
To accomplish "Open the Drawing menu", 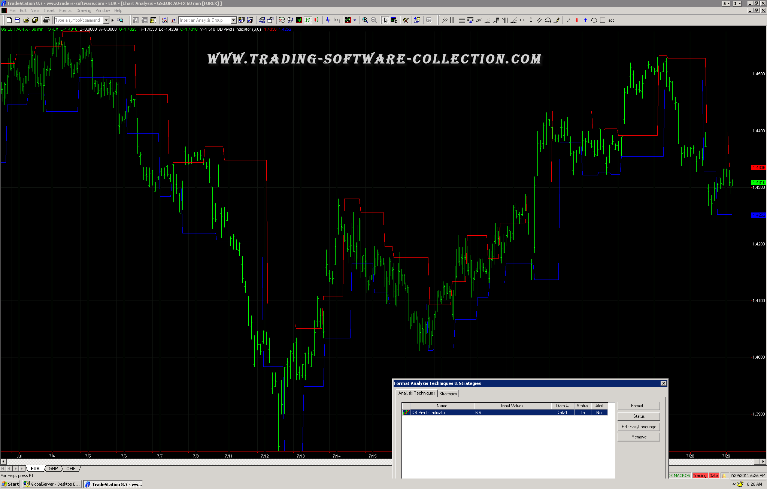I will (84, 10).
